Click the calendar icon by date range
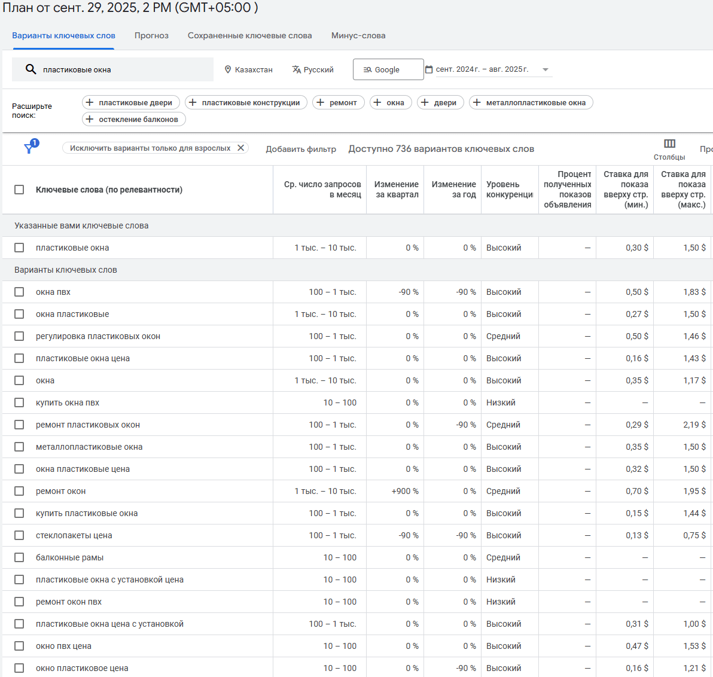 point(429,69)
